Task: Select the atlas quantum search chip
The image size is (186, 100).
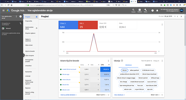Action: (135, 70)
